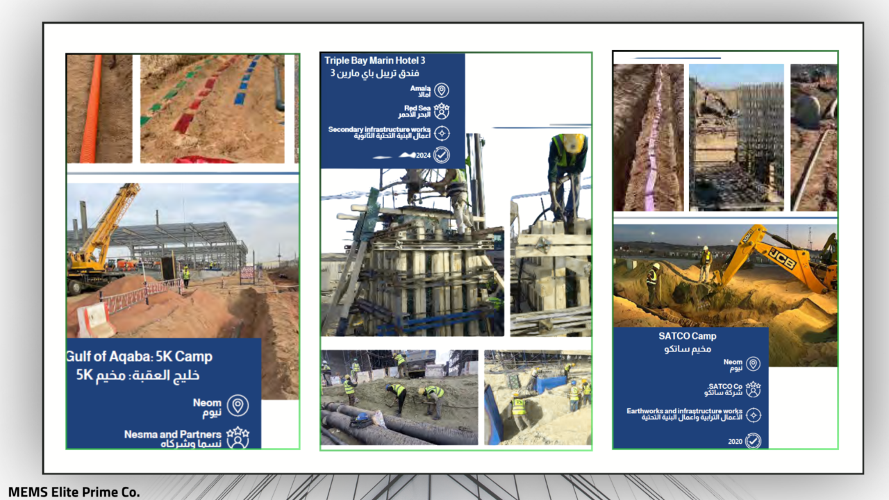This screenshot has height=500, width=889.
Task: Click the "2024" year text
Action: (424, 155)
